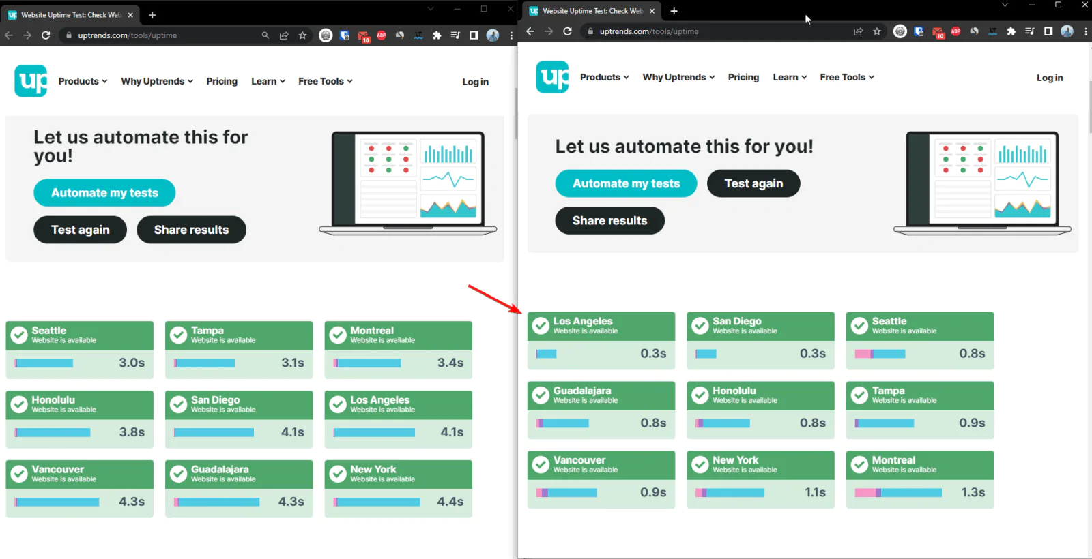Viewport: 1092px width, 559px height.
Task: Click Share results in the right window
Action: point(609,220)
